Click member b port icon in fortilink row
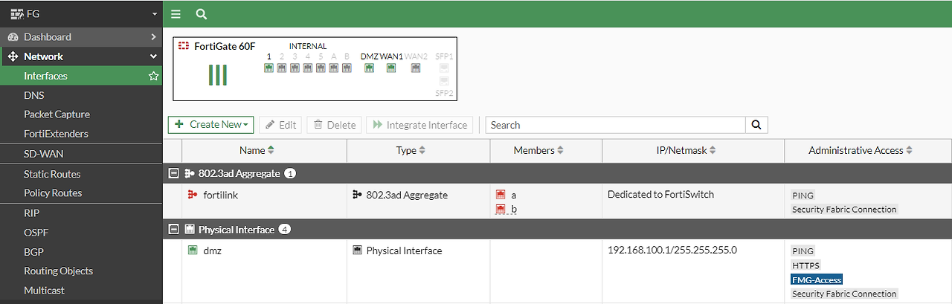This screenshot has height=304, width=952. (x=501, y=210)
